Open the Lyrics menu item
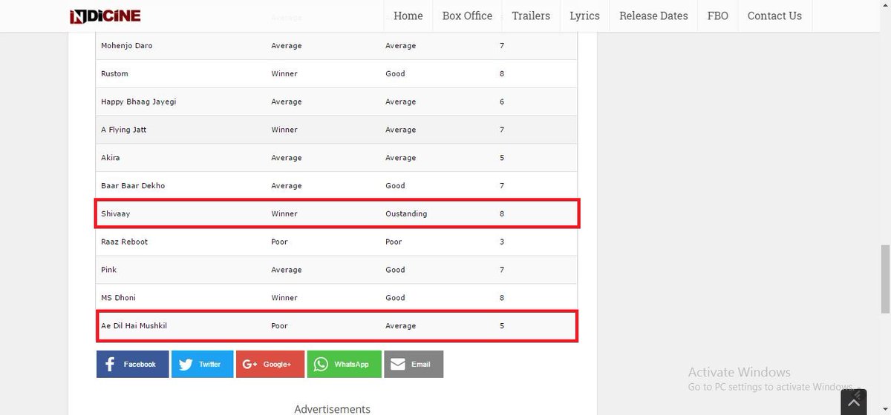 click(x=585, y=16)
